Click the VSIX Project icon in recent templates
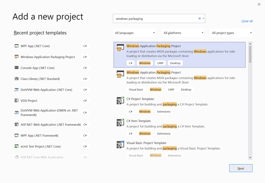Screen dimensions: 265x183 17,101
